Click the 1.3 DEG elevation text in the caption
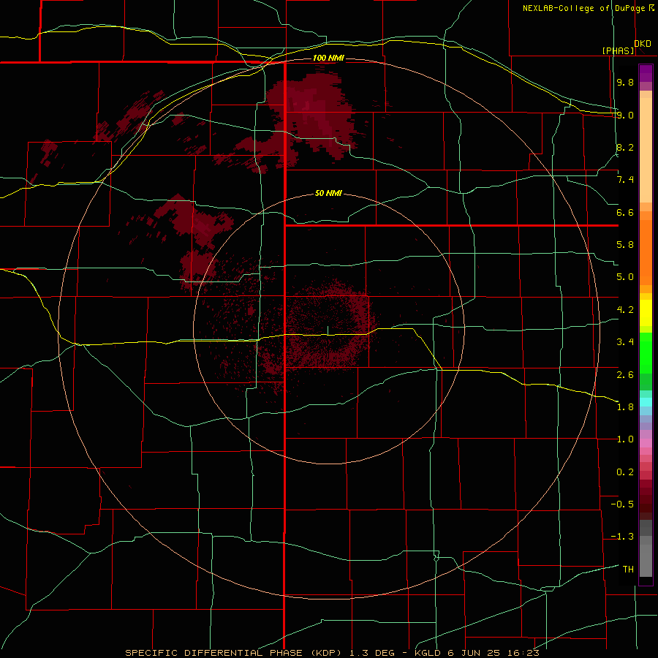Viewport: 658px width, 658px height. tap(372, 653)
